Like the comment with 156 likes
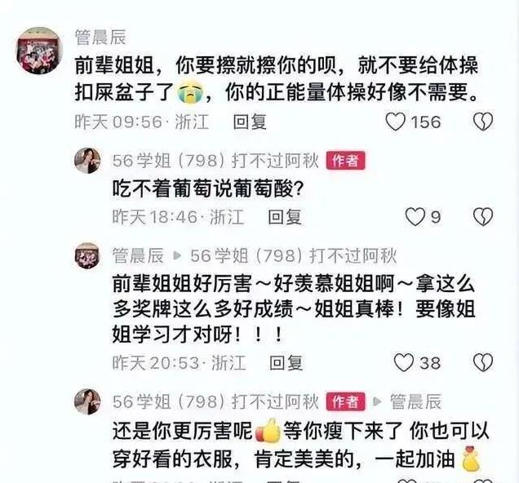 pyautogui.click(x=396, y=122)
